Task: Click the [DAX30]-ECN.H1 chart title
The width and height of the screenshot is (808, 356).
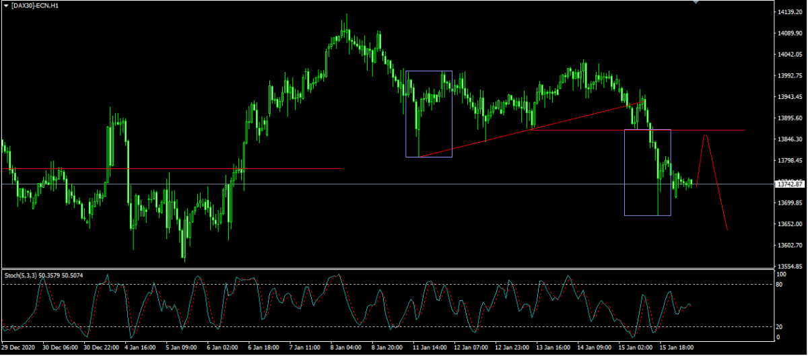Action: point(34,5)
